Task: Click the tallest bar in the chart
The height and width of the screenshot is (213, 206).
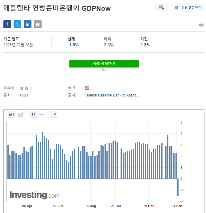Action: pyautogui.click(x=42, y=155)
